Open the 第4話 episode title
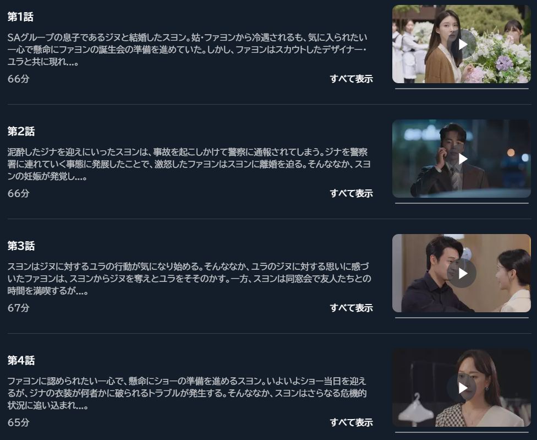The height and width of the screenshot is (440, 537). tap(21, 360)
